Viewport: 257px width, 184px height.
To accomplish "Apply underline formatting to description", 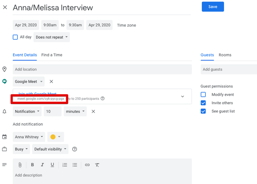I will [53, 165].
